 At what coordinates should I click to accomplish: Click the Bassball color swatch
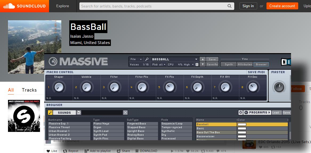[242, 124]
